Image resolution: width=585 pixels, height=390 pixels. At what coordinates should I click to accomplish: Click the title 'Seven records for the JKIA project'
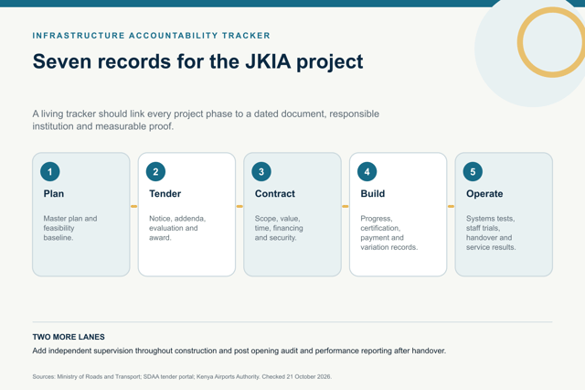[197, 61]
